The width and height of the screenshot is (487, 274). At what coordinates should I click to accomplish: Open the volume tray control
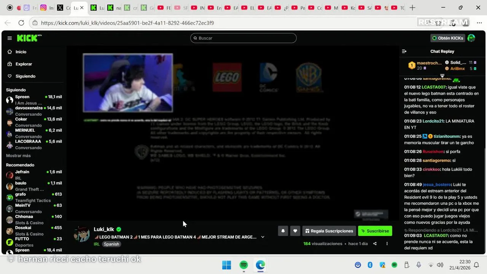440,265
